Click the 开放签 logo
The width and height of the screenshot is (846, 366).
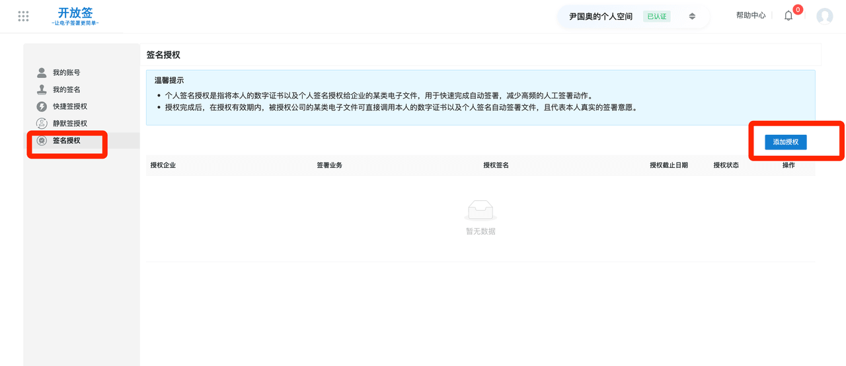(75, 13)
